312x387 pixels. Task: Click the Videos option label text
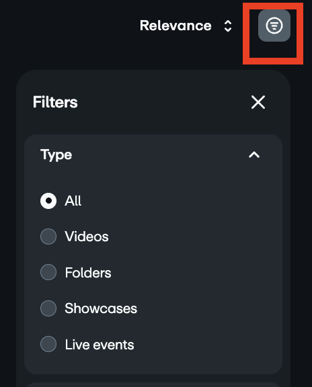click(x=87, y=236)
